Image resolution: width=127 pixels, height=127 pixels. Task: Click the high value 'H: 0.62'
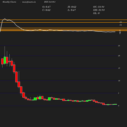(x=72, y=7)
